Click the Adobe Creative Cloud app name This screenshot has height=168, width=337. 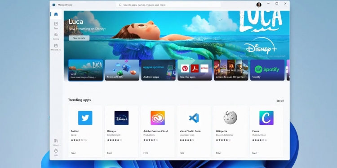coord(155,131)
